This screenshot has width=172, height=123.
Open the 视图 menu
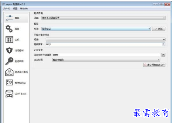(x=15, y=9)
